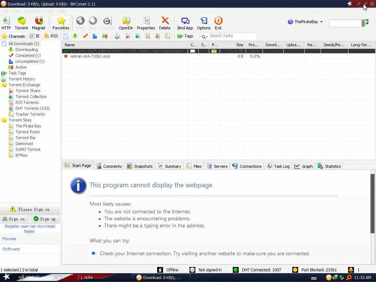The height and width of the screenshot is (282, 376).
Task: Switch to the Files tab
Action: pos(194,166)
